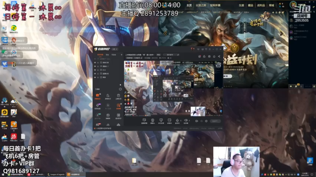This screenshot has height=177, width=316.
Task: Click the start-streaming button in the streaming app
Action: point(215,121)
